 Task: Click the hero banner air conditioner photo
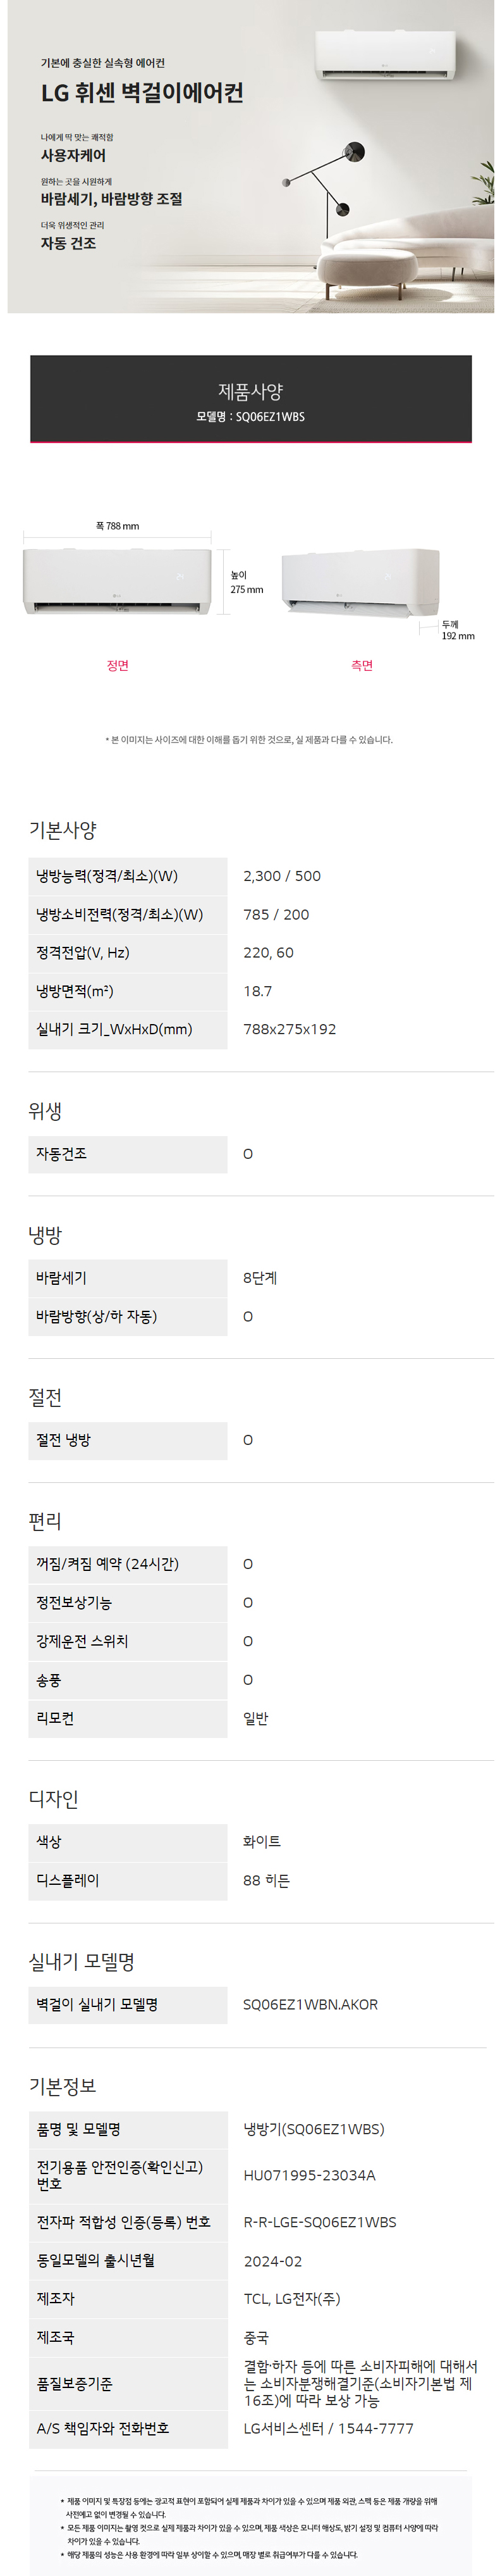click(x=250, y=157)
